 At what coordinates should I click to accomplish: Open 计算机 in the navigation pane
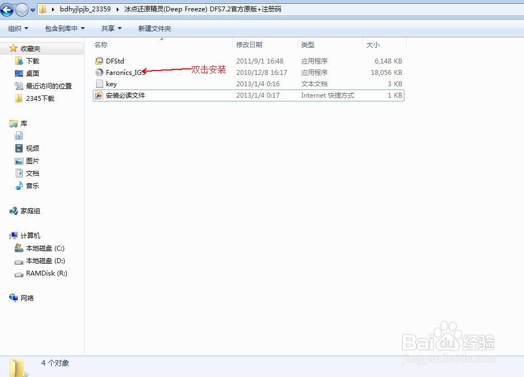30,236
